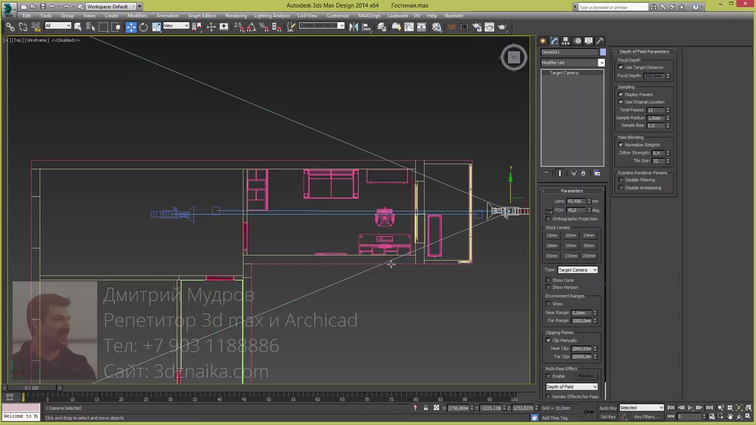Toggle the Angle Snap icon

pyautogui.click(x=251, y=27)
